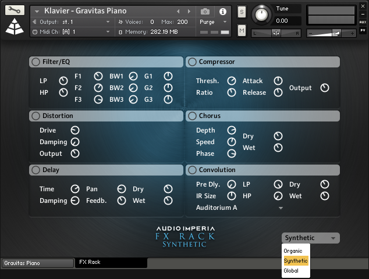Enable the Chorus effect
Image resolution: width=369 pixels, height=279 pixels.
(192, 116)
